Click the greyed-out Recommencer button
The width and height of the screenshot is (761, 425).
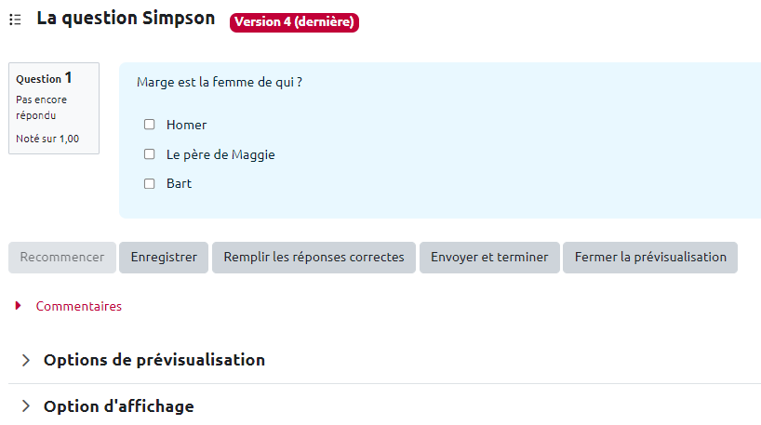62,258
